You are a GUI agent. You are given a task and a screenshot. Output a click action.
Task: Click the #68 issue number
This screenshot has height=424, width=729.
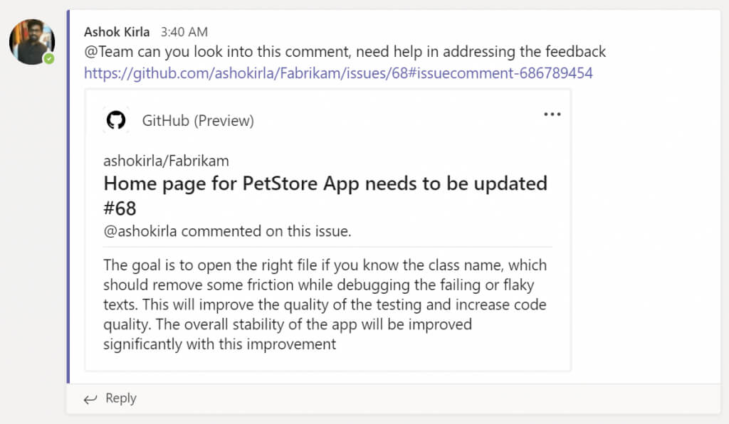[x=120, y=208]
